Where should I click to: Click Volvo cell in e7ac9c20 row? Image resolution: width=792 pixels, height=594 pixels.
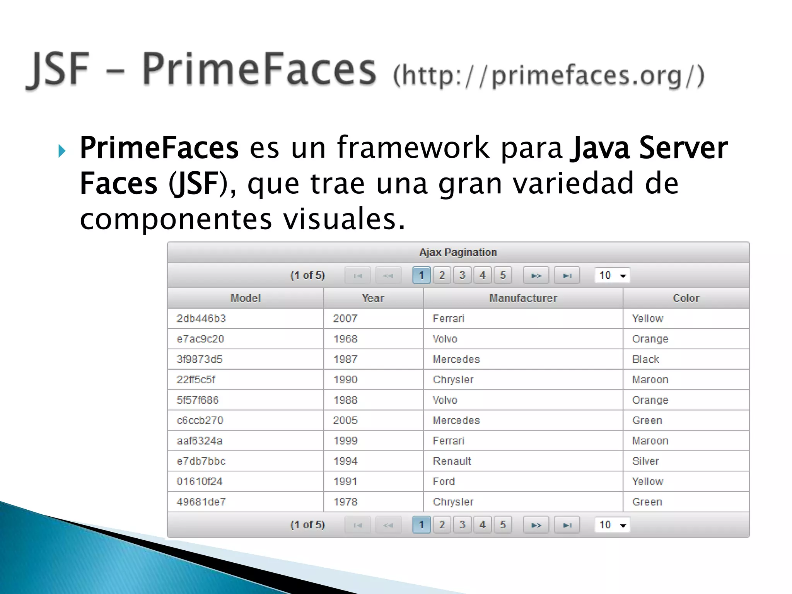coord(523,339)
